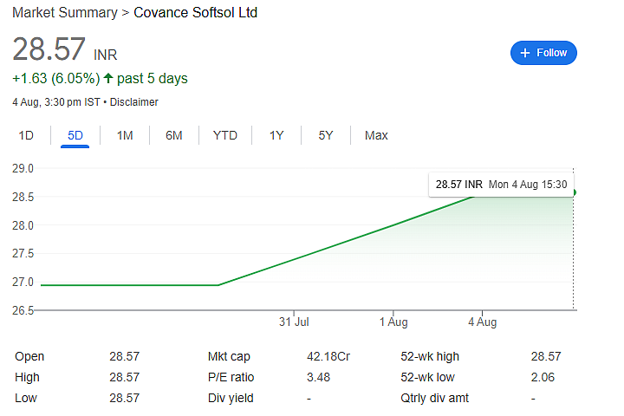Click the +1.63 (6.05%) change text
This screenshot has height=416, width=624.
coord(56,78)
